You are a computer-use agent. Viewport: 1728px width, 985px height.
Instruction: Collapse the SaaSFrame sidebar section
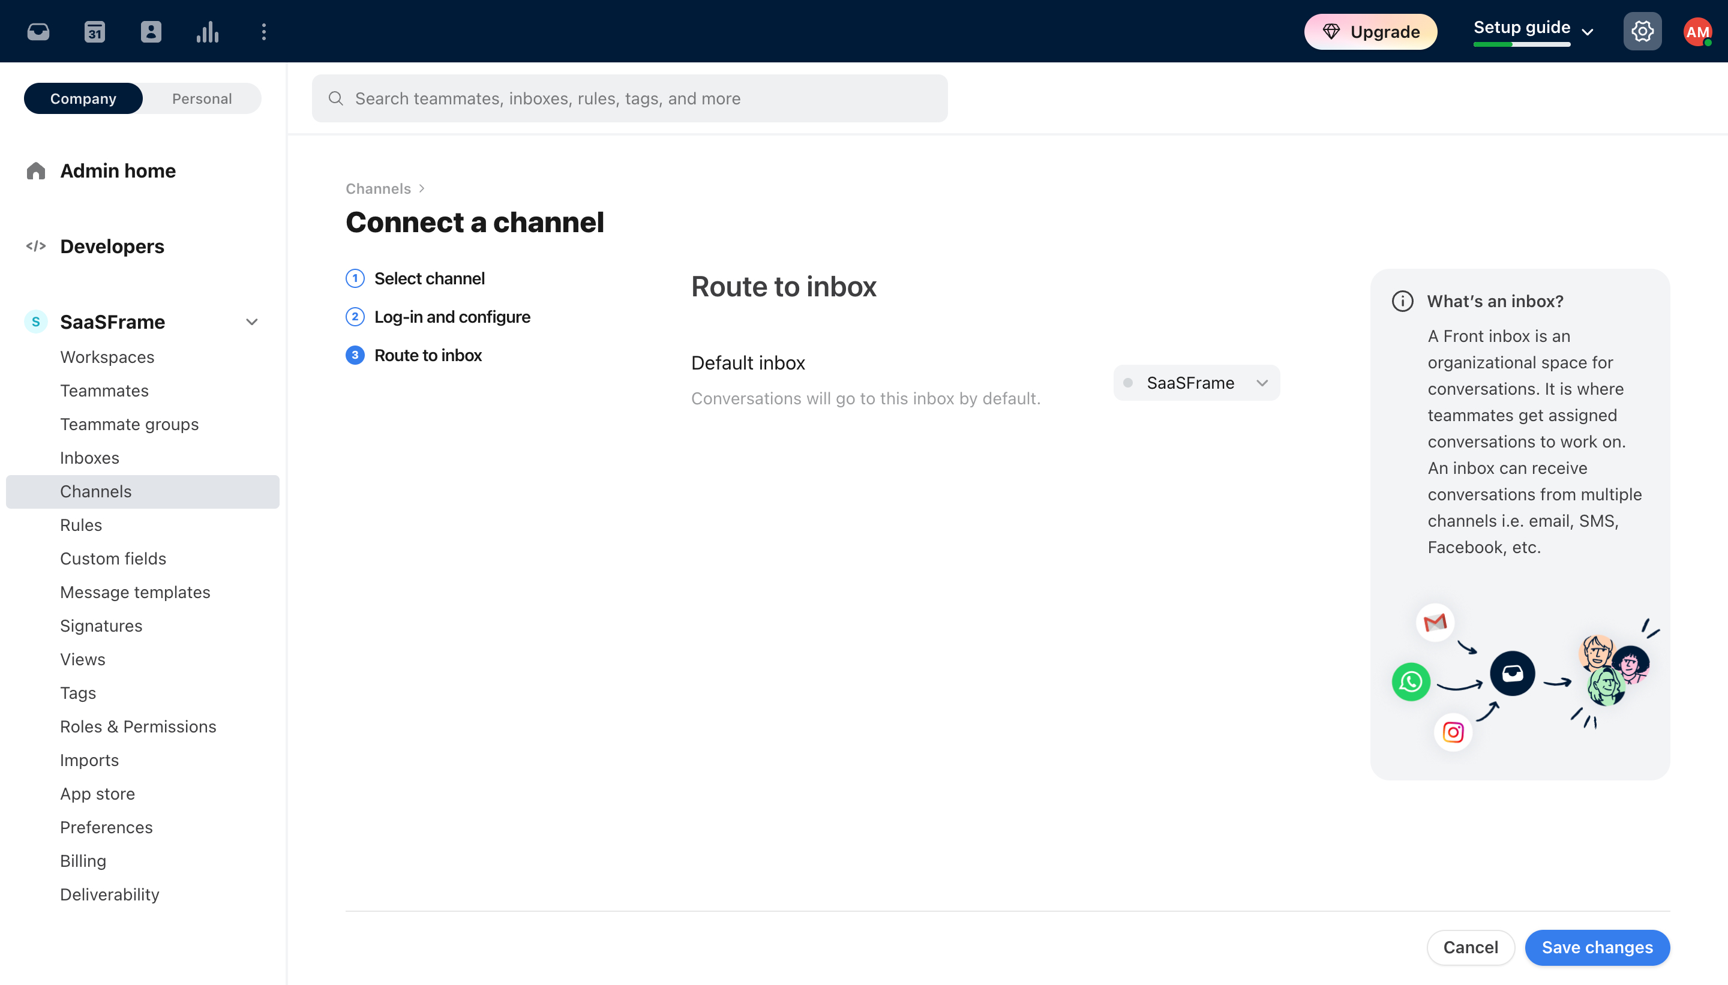[251, 322]
